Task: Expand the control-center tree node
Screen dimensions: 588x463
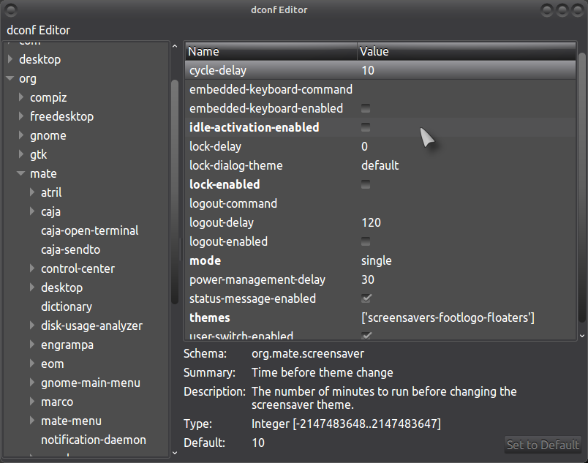Action: pyautogui.click(x=32, y=268)
